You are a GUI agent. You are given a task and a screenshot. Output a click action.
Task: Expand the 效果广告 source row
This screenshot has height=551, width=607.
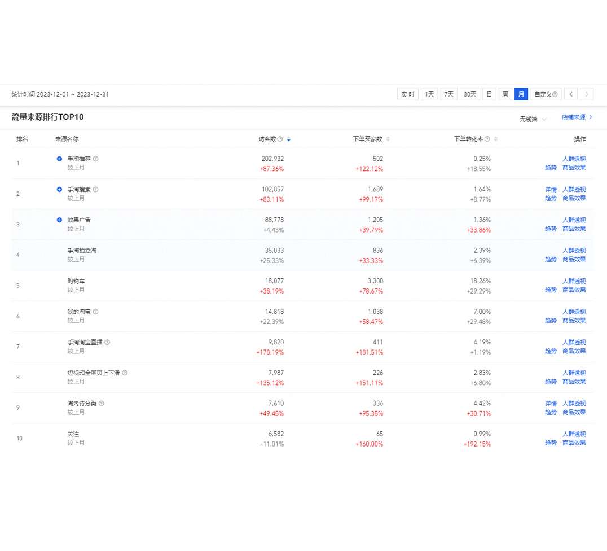point(59,220)
